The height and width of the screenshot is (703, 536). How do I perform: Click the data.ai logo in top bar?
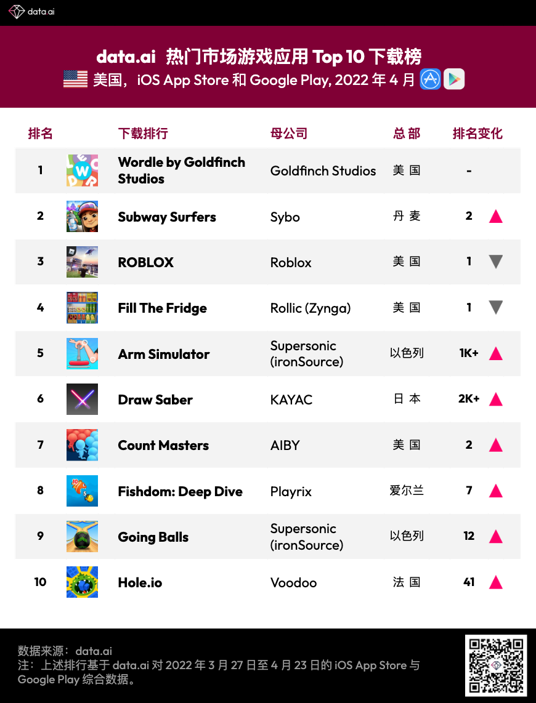[31, 12]
